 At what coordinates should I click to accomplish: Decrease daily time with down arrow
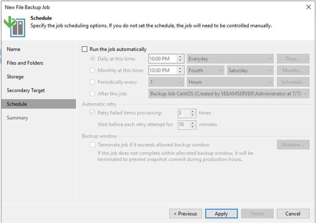[180, 61]
